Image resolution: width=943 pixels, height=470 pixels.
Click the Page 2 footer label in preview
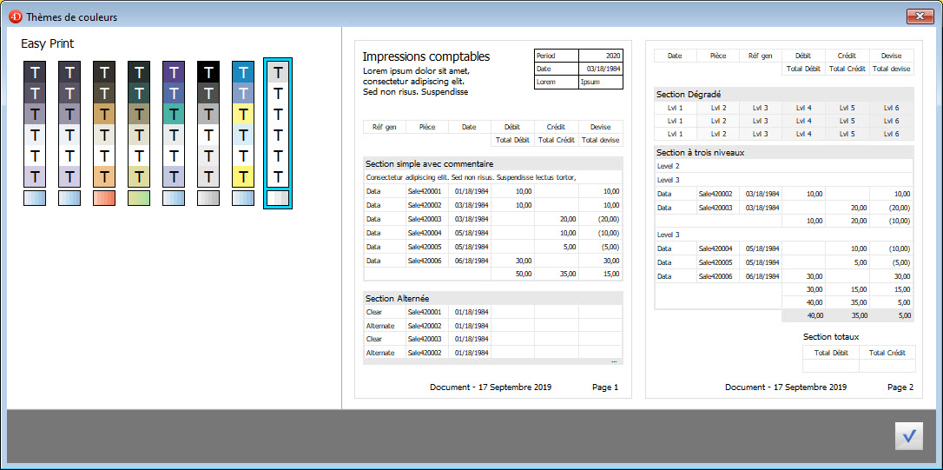tap(900, 387)
